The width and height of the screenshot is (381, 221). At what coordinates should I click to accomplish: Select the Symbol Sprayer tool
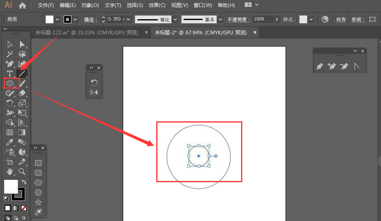tap(10, 152)
